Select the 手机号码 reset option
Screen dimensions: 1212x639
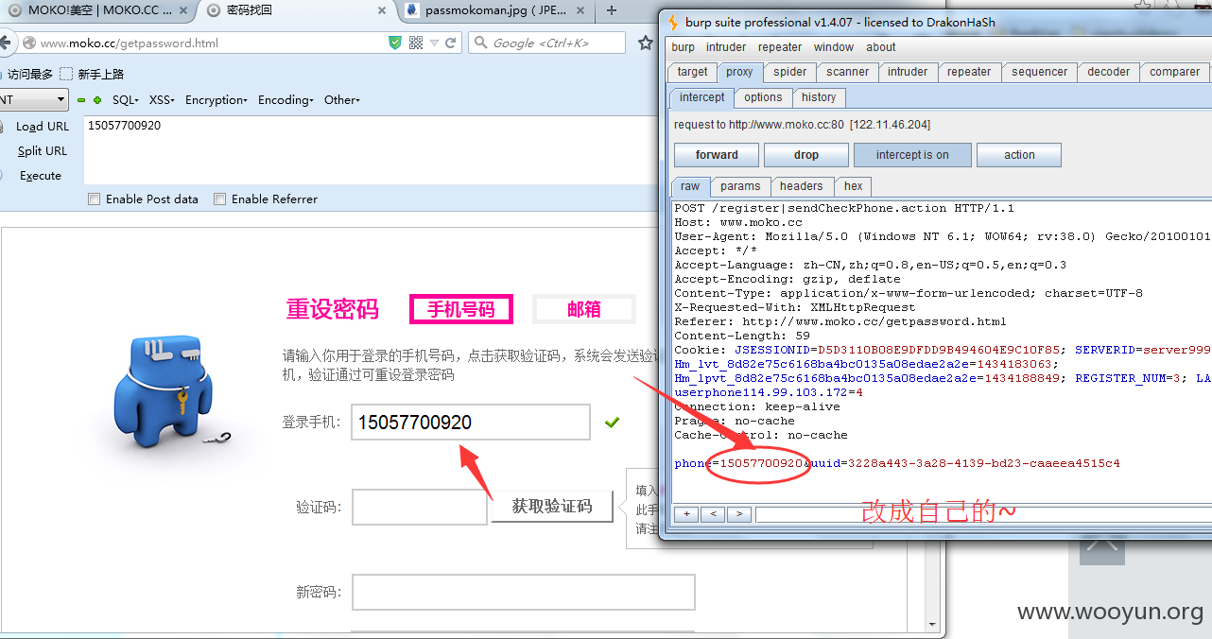point(461,309)
